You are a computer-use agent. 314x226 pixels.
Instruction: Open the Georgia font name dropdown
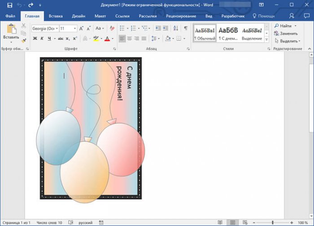57,28
